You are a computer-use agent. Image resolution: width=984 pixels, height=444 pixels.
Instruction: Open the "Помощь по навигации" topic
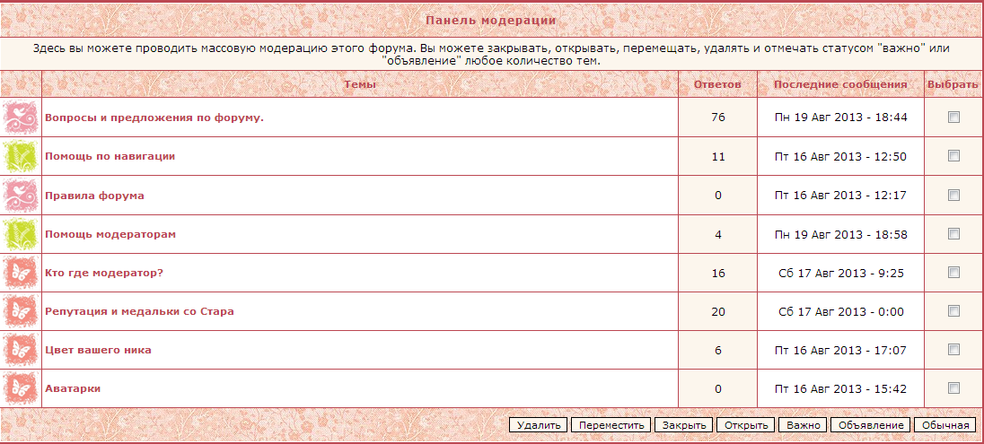point(110,156)
